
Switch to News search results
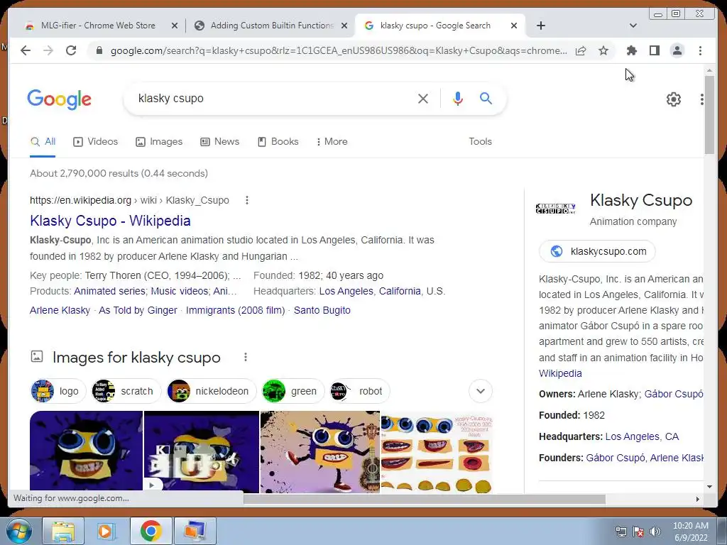point(220,142)
